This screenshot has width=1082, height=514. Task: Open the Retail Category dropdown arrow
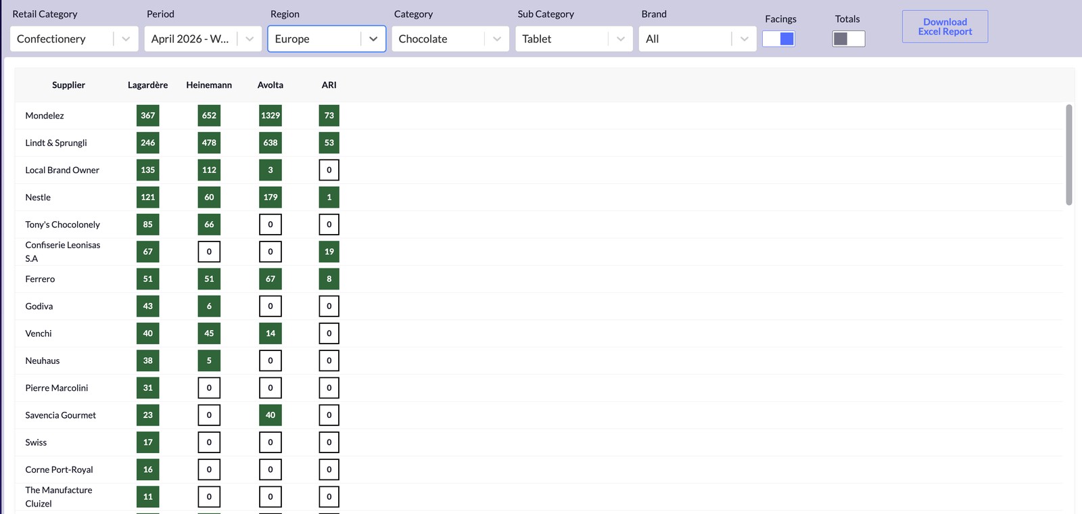click(x=126, y=39)
